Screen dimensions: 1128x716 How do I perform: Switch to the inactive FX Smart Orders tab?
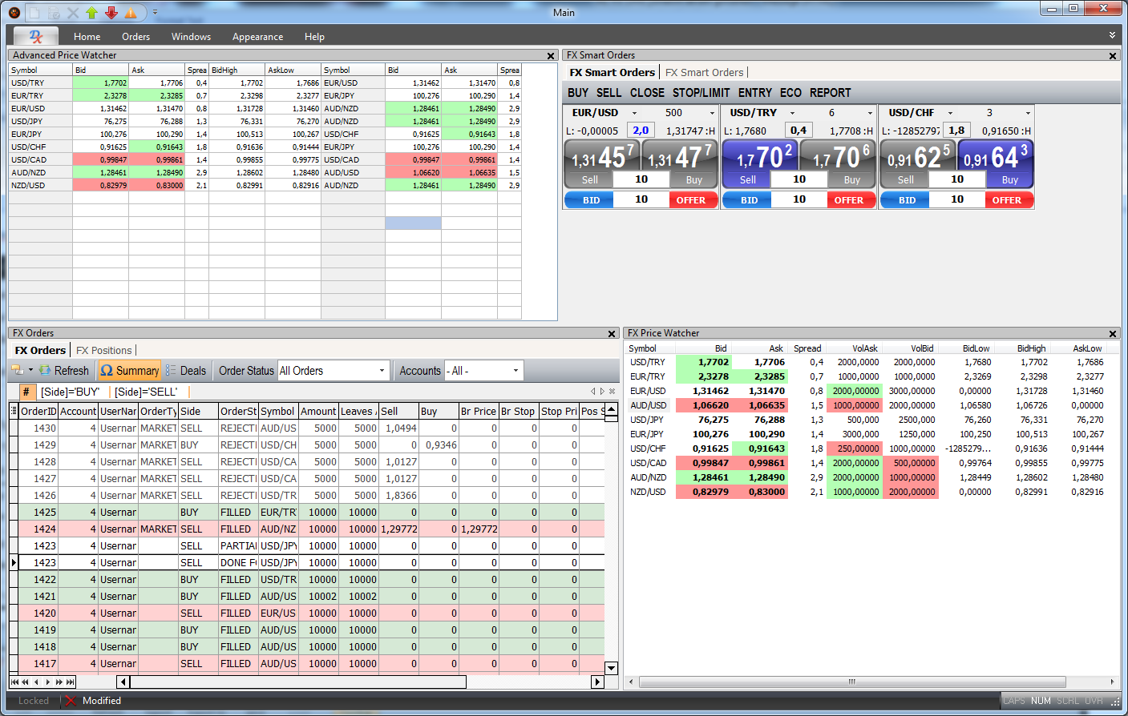pyautogui.click(x=705, y=72)
